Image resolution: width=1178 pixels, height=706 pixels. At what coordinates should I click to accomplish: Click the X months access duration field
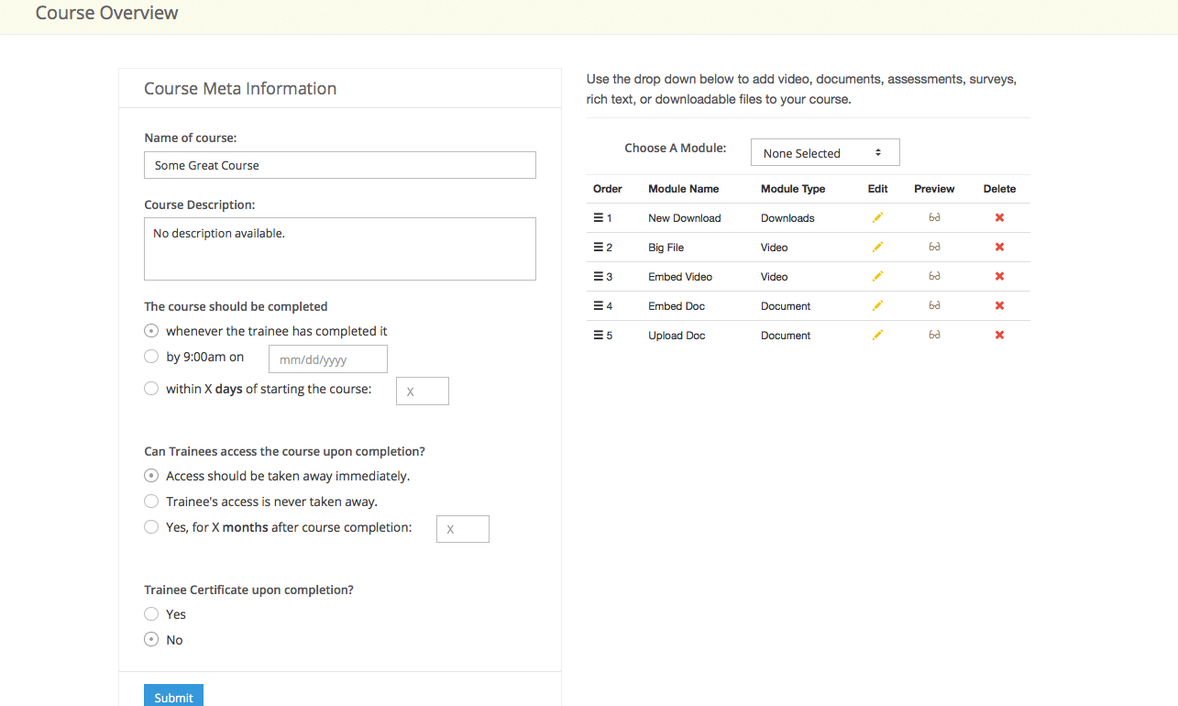coord(462,529)
